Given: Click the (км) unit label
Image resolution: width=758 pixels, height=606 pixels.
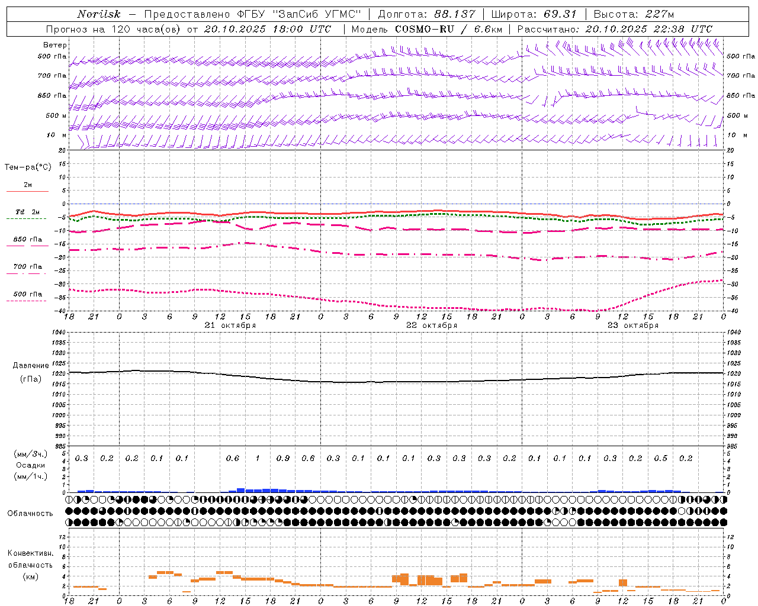Looking at the screenshot, I should [30, 576].
